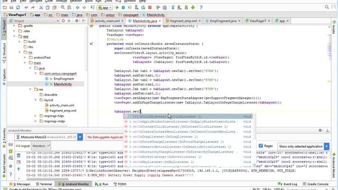This screenshot has height=190, width=338.
Task: Select setOnDragListener in autocomplete list
Action: [x=188, y=137]
